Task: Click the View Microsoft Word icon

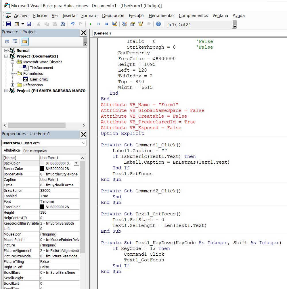Action: point(8,24)
